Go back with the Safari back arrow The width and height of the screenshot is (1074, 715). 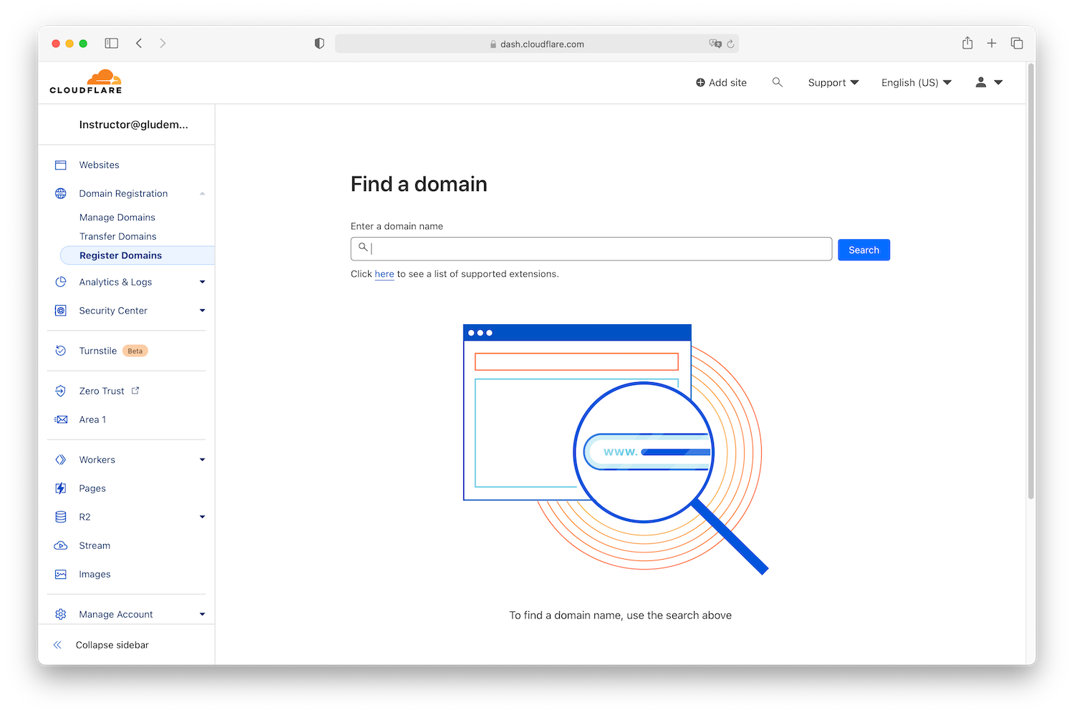tap(139, 44)
